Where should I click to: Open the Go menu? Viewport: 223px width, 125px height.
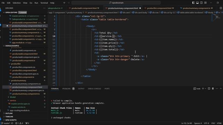tap(31, 3)
